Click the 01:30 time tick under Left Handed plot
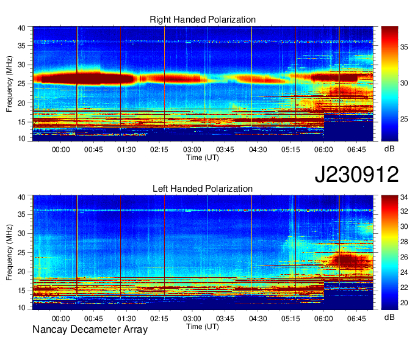Screen dimensions: 415x337 [x=126, y=319]
